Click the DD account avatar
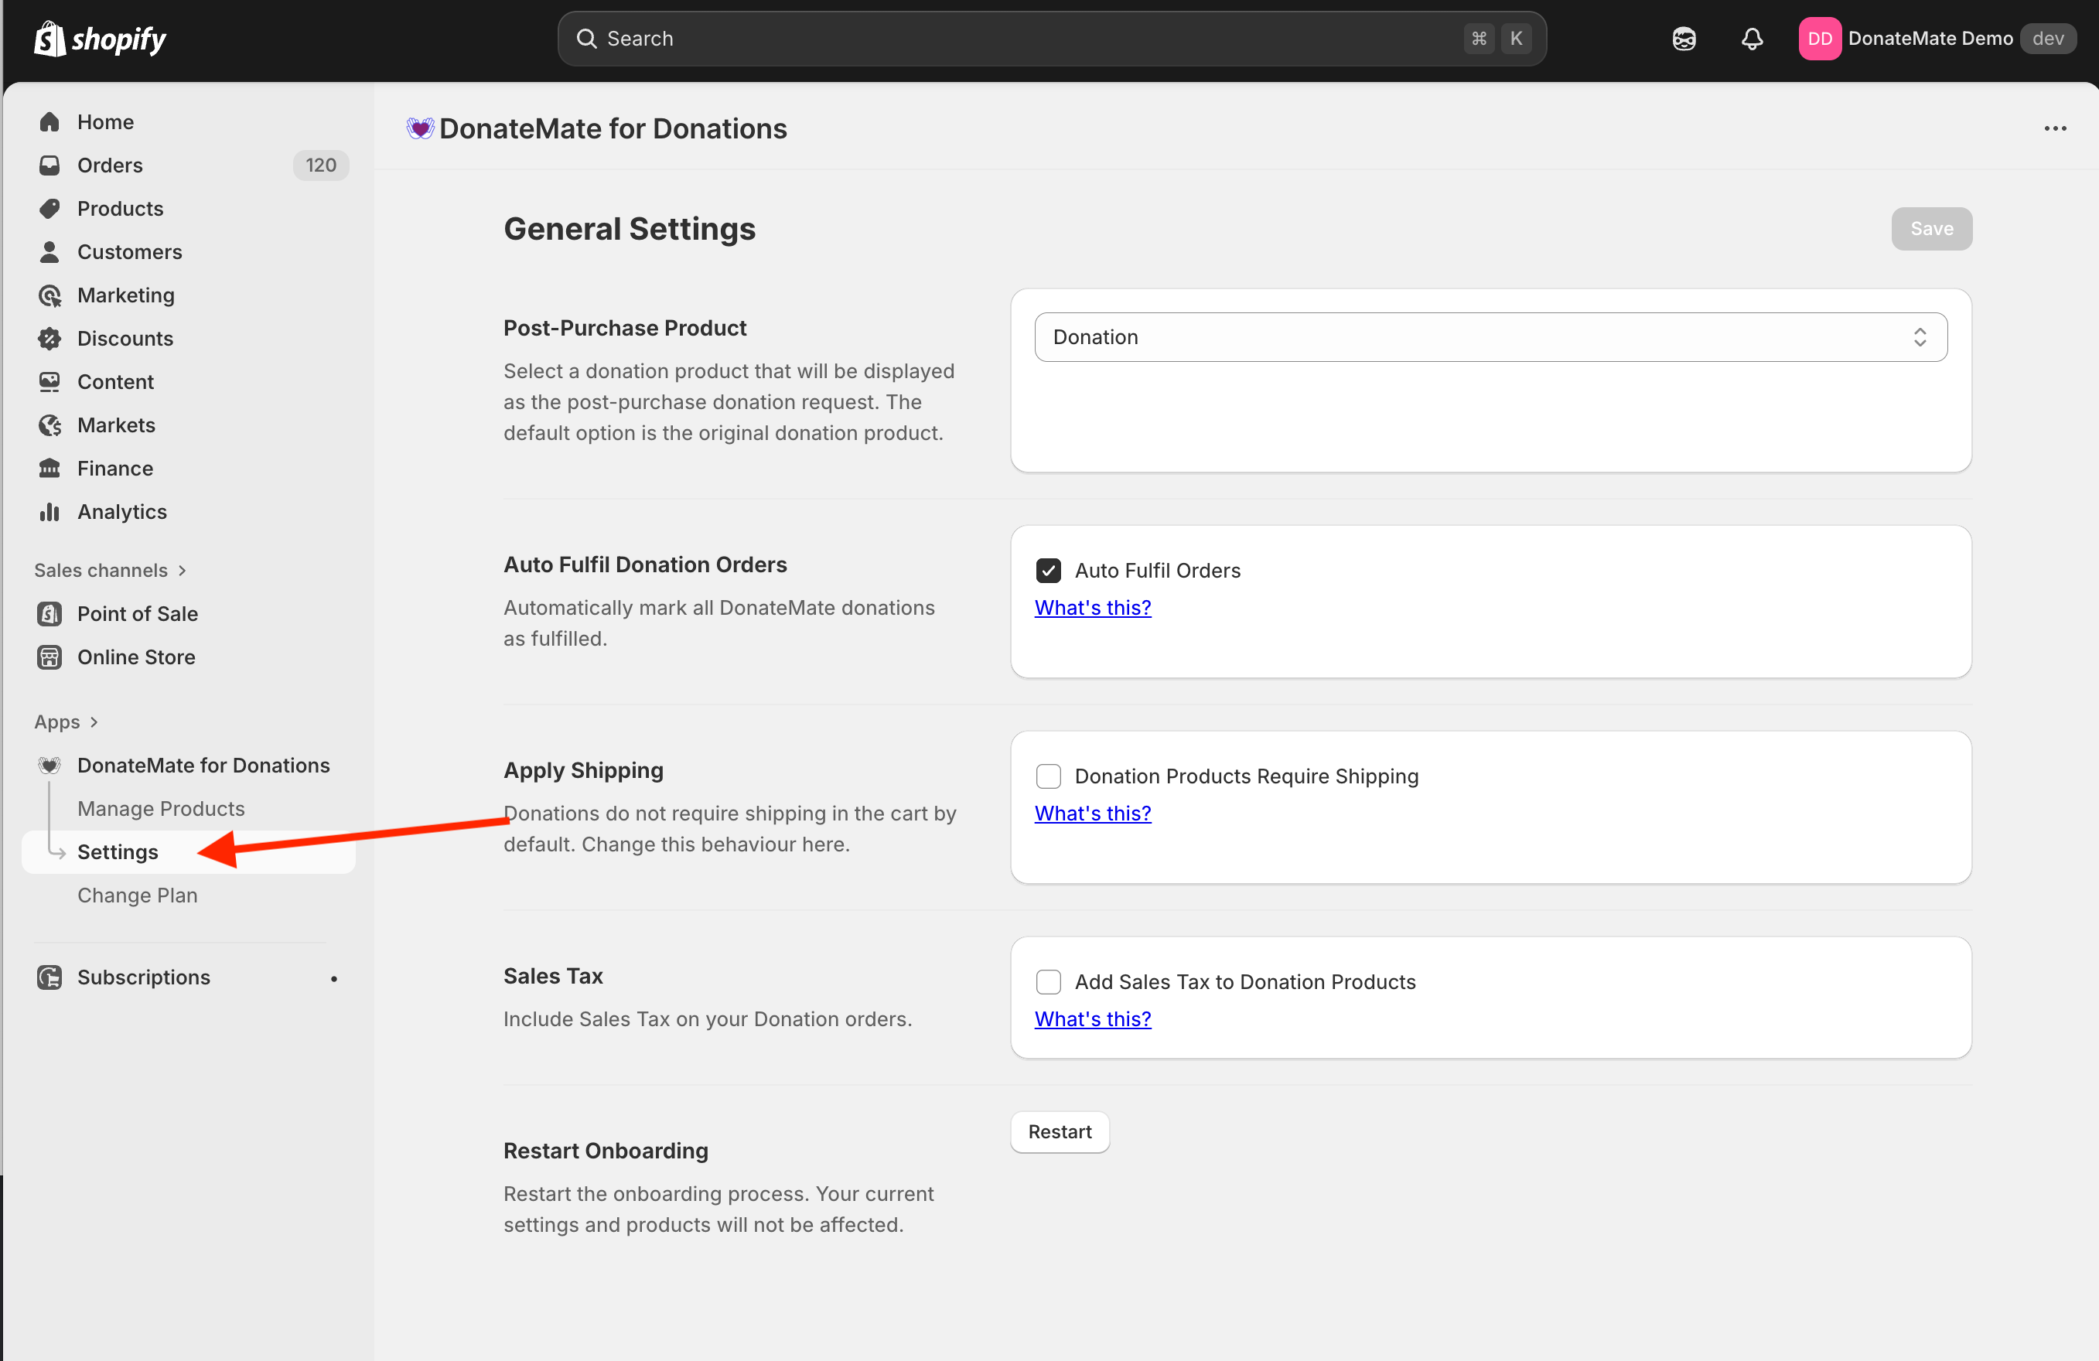Image resolution: width=2099 pixels, height=1361 pixels. click(x=1820, y=39)
